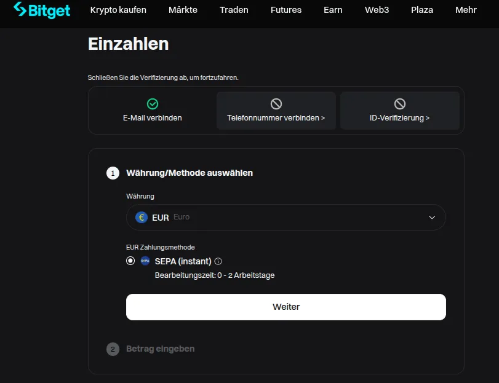Click the step 1 number circle
This screenshot has height=383, width=499.
113,173
